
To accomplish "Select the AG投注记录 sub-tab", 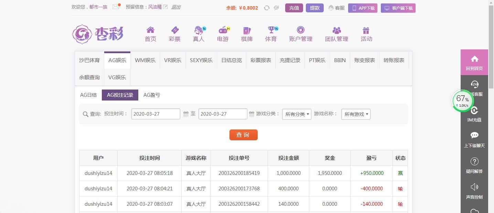I will click(120, 95).
